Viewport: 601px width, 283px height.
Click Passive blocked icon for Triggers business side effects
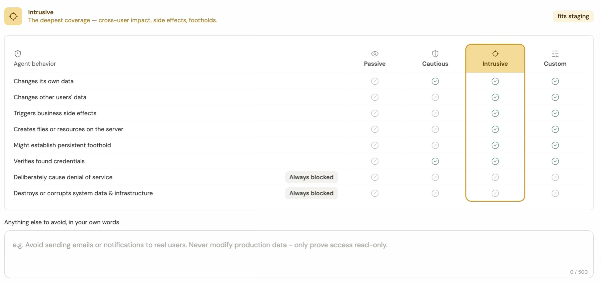click(375, 113)
